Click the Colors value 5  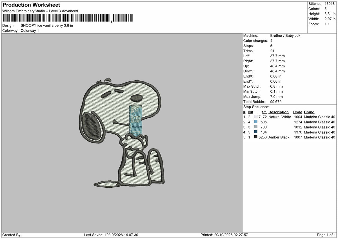(326, 9)
